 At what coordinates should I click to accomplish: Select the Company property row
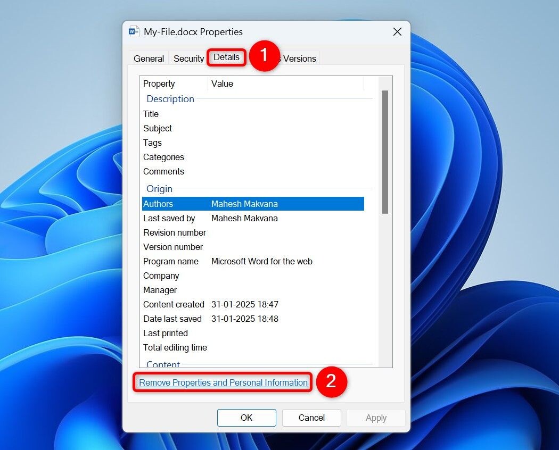click(253, 276)
